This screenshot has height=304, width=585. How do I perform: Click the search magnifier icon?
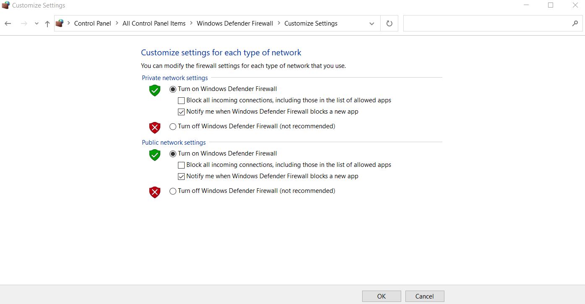coord(575,23)
